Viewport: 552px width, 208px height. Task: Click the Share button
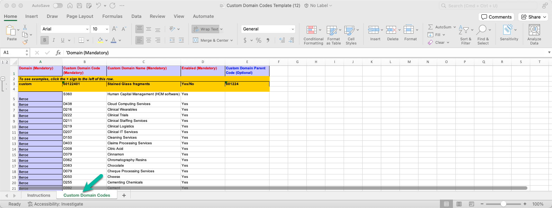pos(534,17)
